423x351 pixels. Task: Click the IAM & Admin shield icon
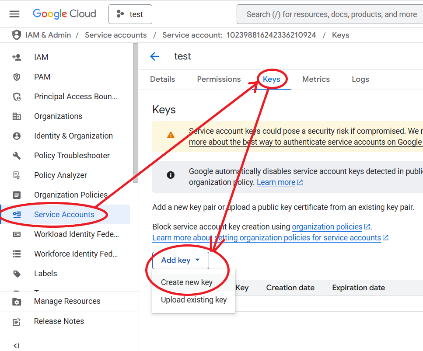17,35
